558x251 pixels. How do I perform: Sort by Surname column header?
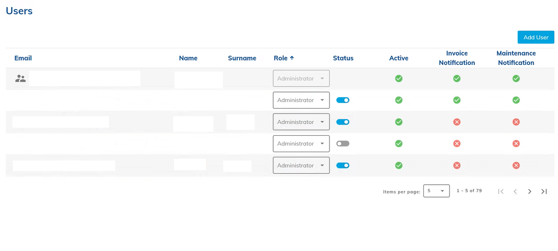[242, 58]
